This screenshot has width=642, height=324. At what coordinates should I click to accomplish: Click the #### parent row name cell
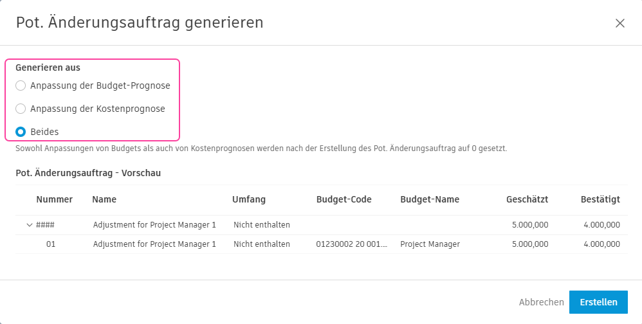(154, 225)
